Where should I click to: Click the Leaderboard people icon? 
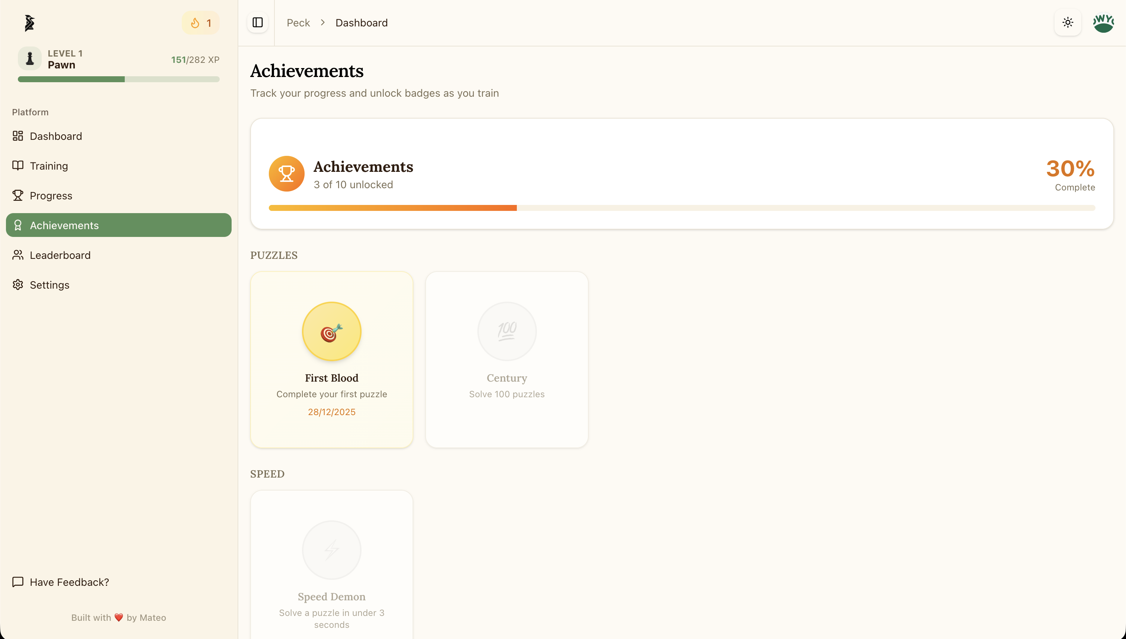18,255
